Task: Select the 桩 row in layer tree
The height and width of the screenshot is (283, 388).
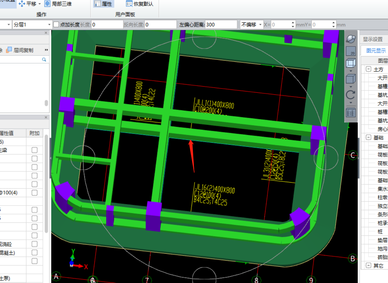Action: pos(380,232)
